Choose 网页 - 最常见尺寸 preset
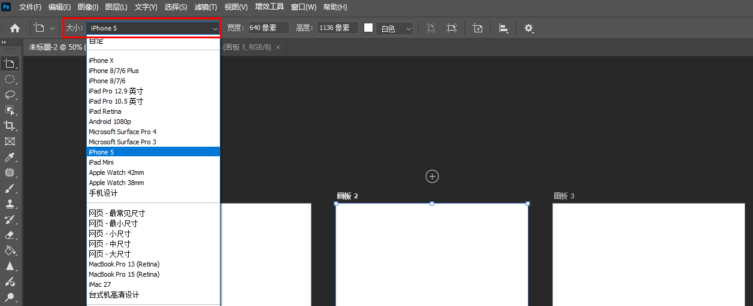The height and width of the screenshot is (306, 753). 153,213
